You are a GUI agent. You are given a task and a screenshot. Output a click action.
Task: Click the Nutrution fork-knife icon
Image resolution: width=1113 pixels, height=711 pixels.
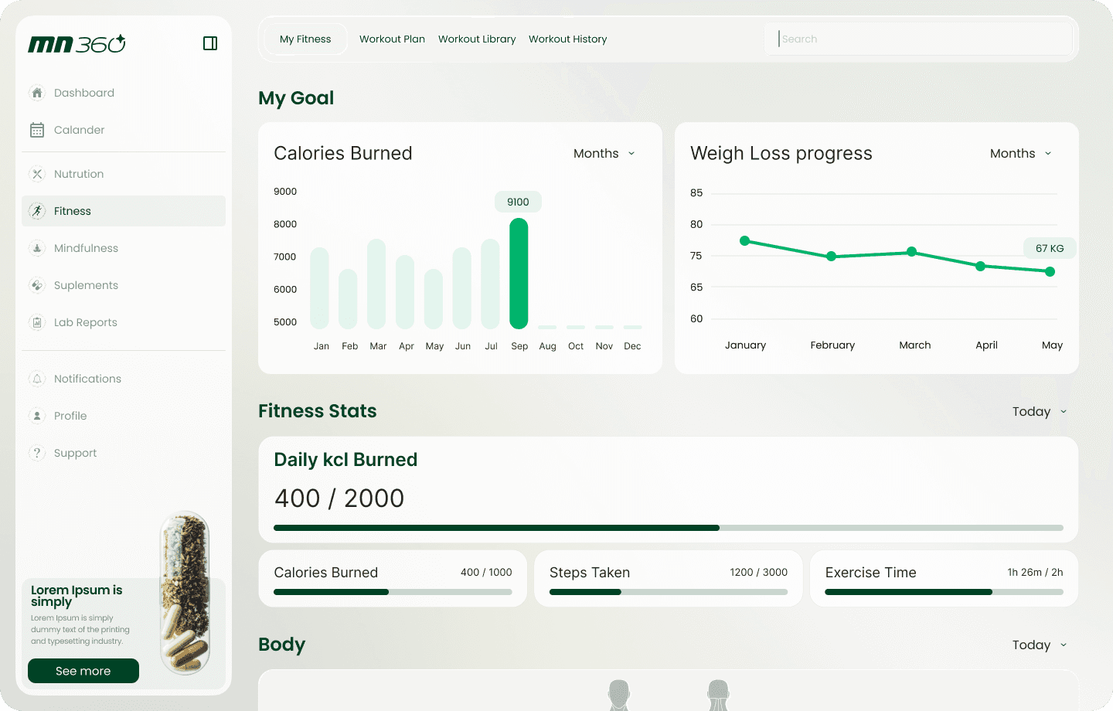tap(37, 174)
